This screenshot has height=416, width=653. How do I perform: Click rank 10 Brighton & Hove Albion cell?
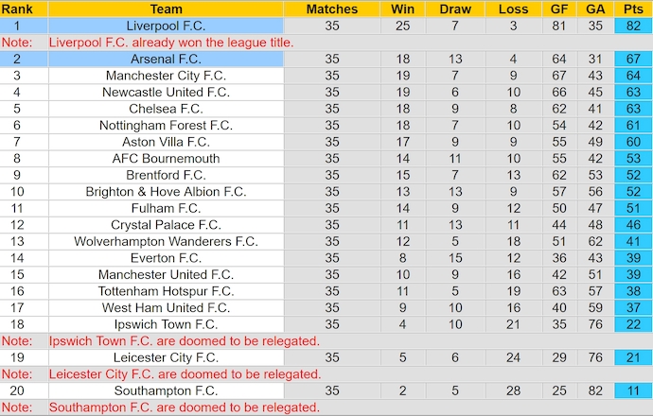[166, 191]
